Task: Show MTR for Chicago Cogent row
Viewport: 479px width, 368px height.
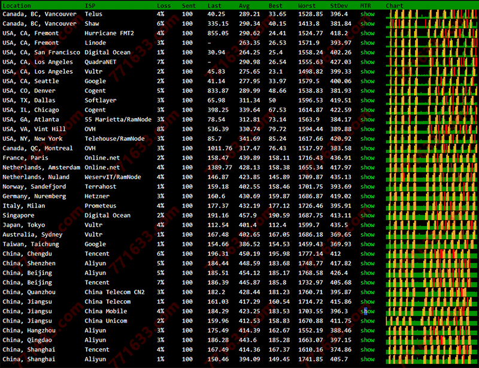Action: (x=367, y=110)
